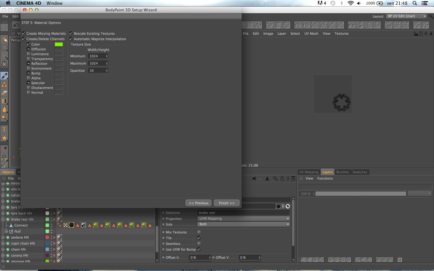This screenshot has width=434, height=271.
Task: Click the << Previous button
Action: (199, 203)
